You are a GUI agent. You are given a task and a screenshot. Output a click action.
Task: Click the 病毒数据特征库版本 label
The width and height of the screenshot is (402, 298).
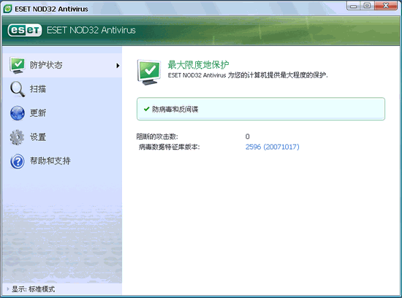click(169, 147)
